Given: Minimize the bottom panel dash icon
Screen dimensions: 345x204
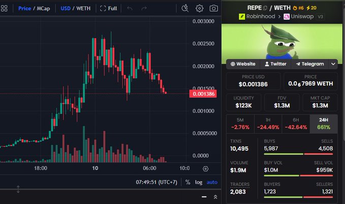Looking at the screenshot, I should point(204,197).
